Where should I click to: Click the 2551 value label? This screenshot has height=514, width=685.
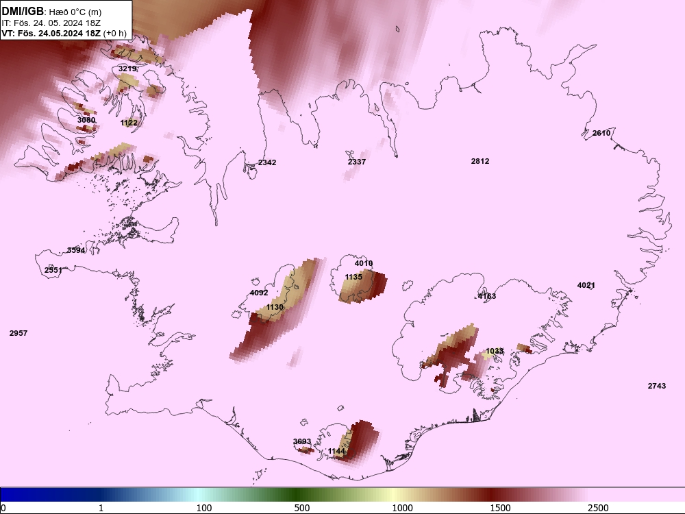53,270
